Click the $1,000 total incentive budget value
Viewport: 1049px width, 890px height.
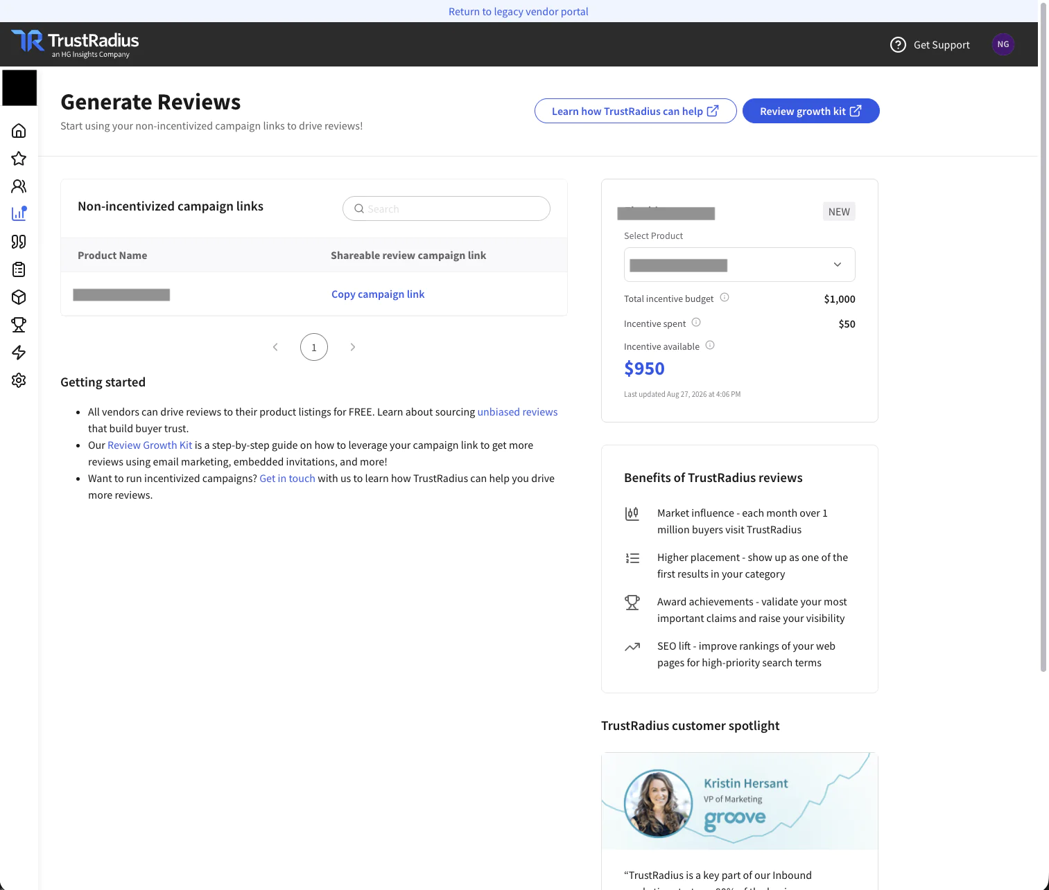tap(840, 299)
